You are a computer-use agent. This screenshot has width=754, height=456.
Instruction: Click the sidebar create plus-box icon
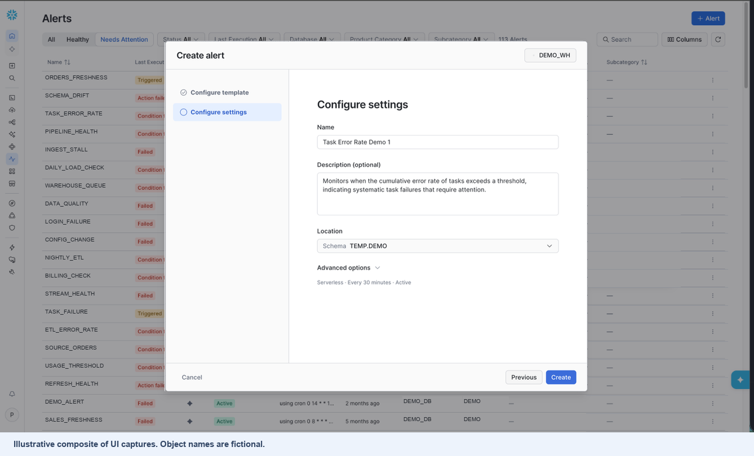coord(12,66)
